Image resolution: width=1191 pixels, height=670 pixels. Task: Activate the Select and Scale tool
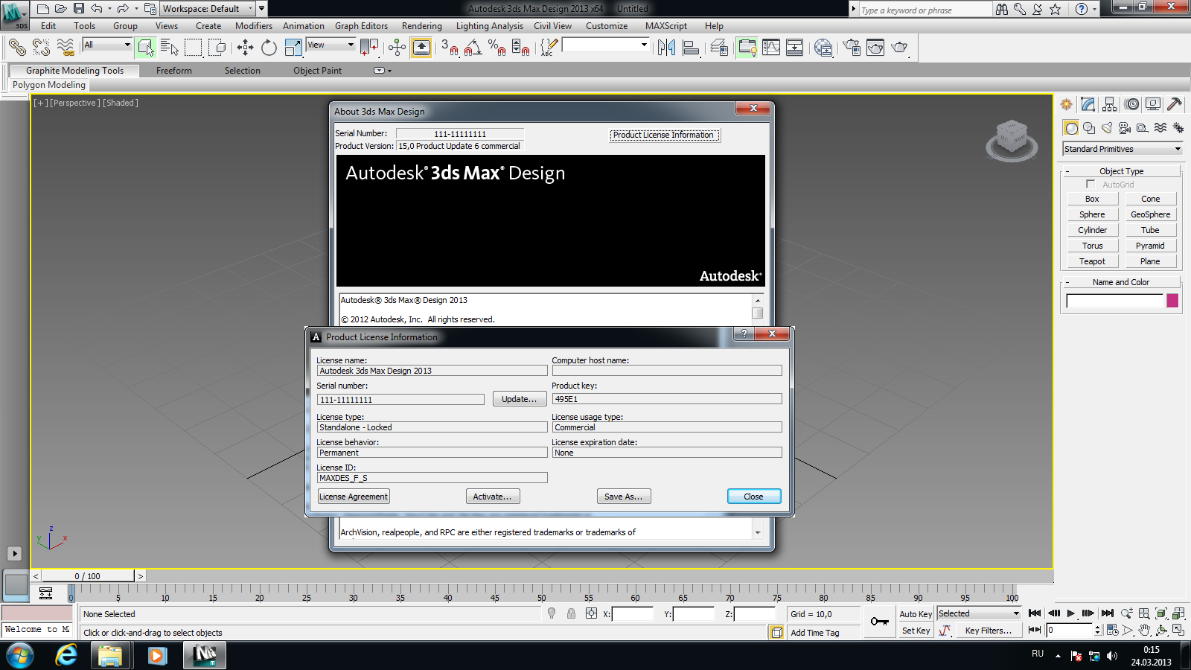coord(293,48)
